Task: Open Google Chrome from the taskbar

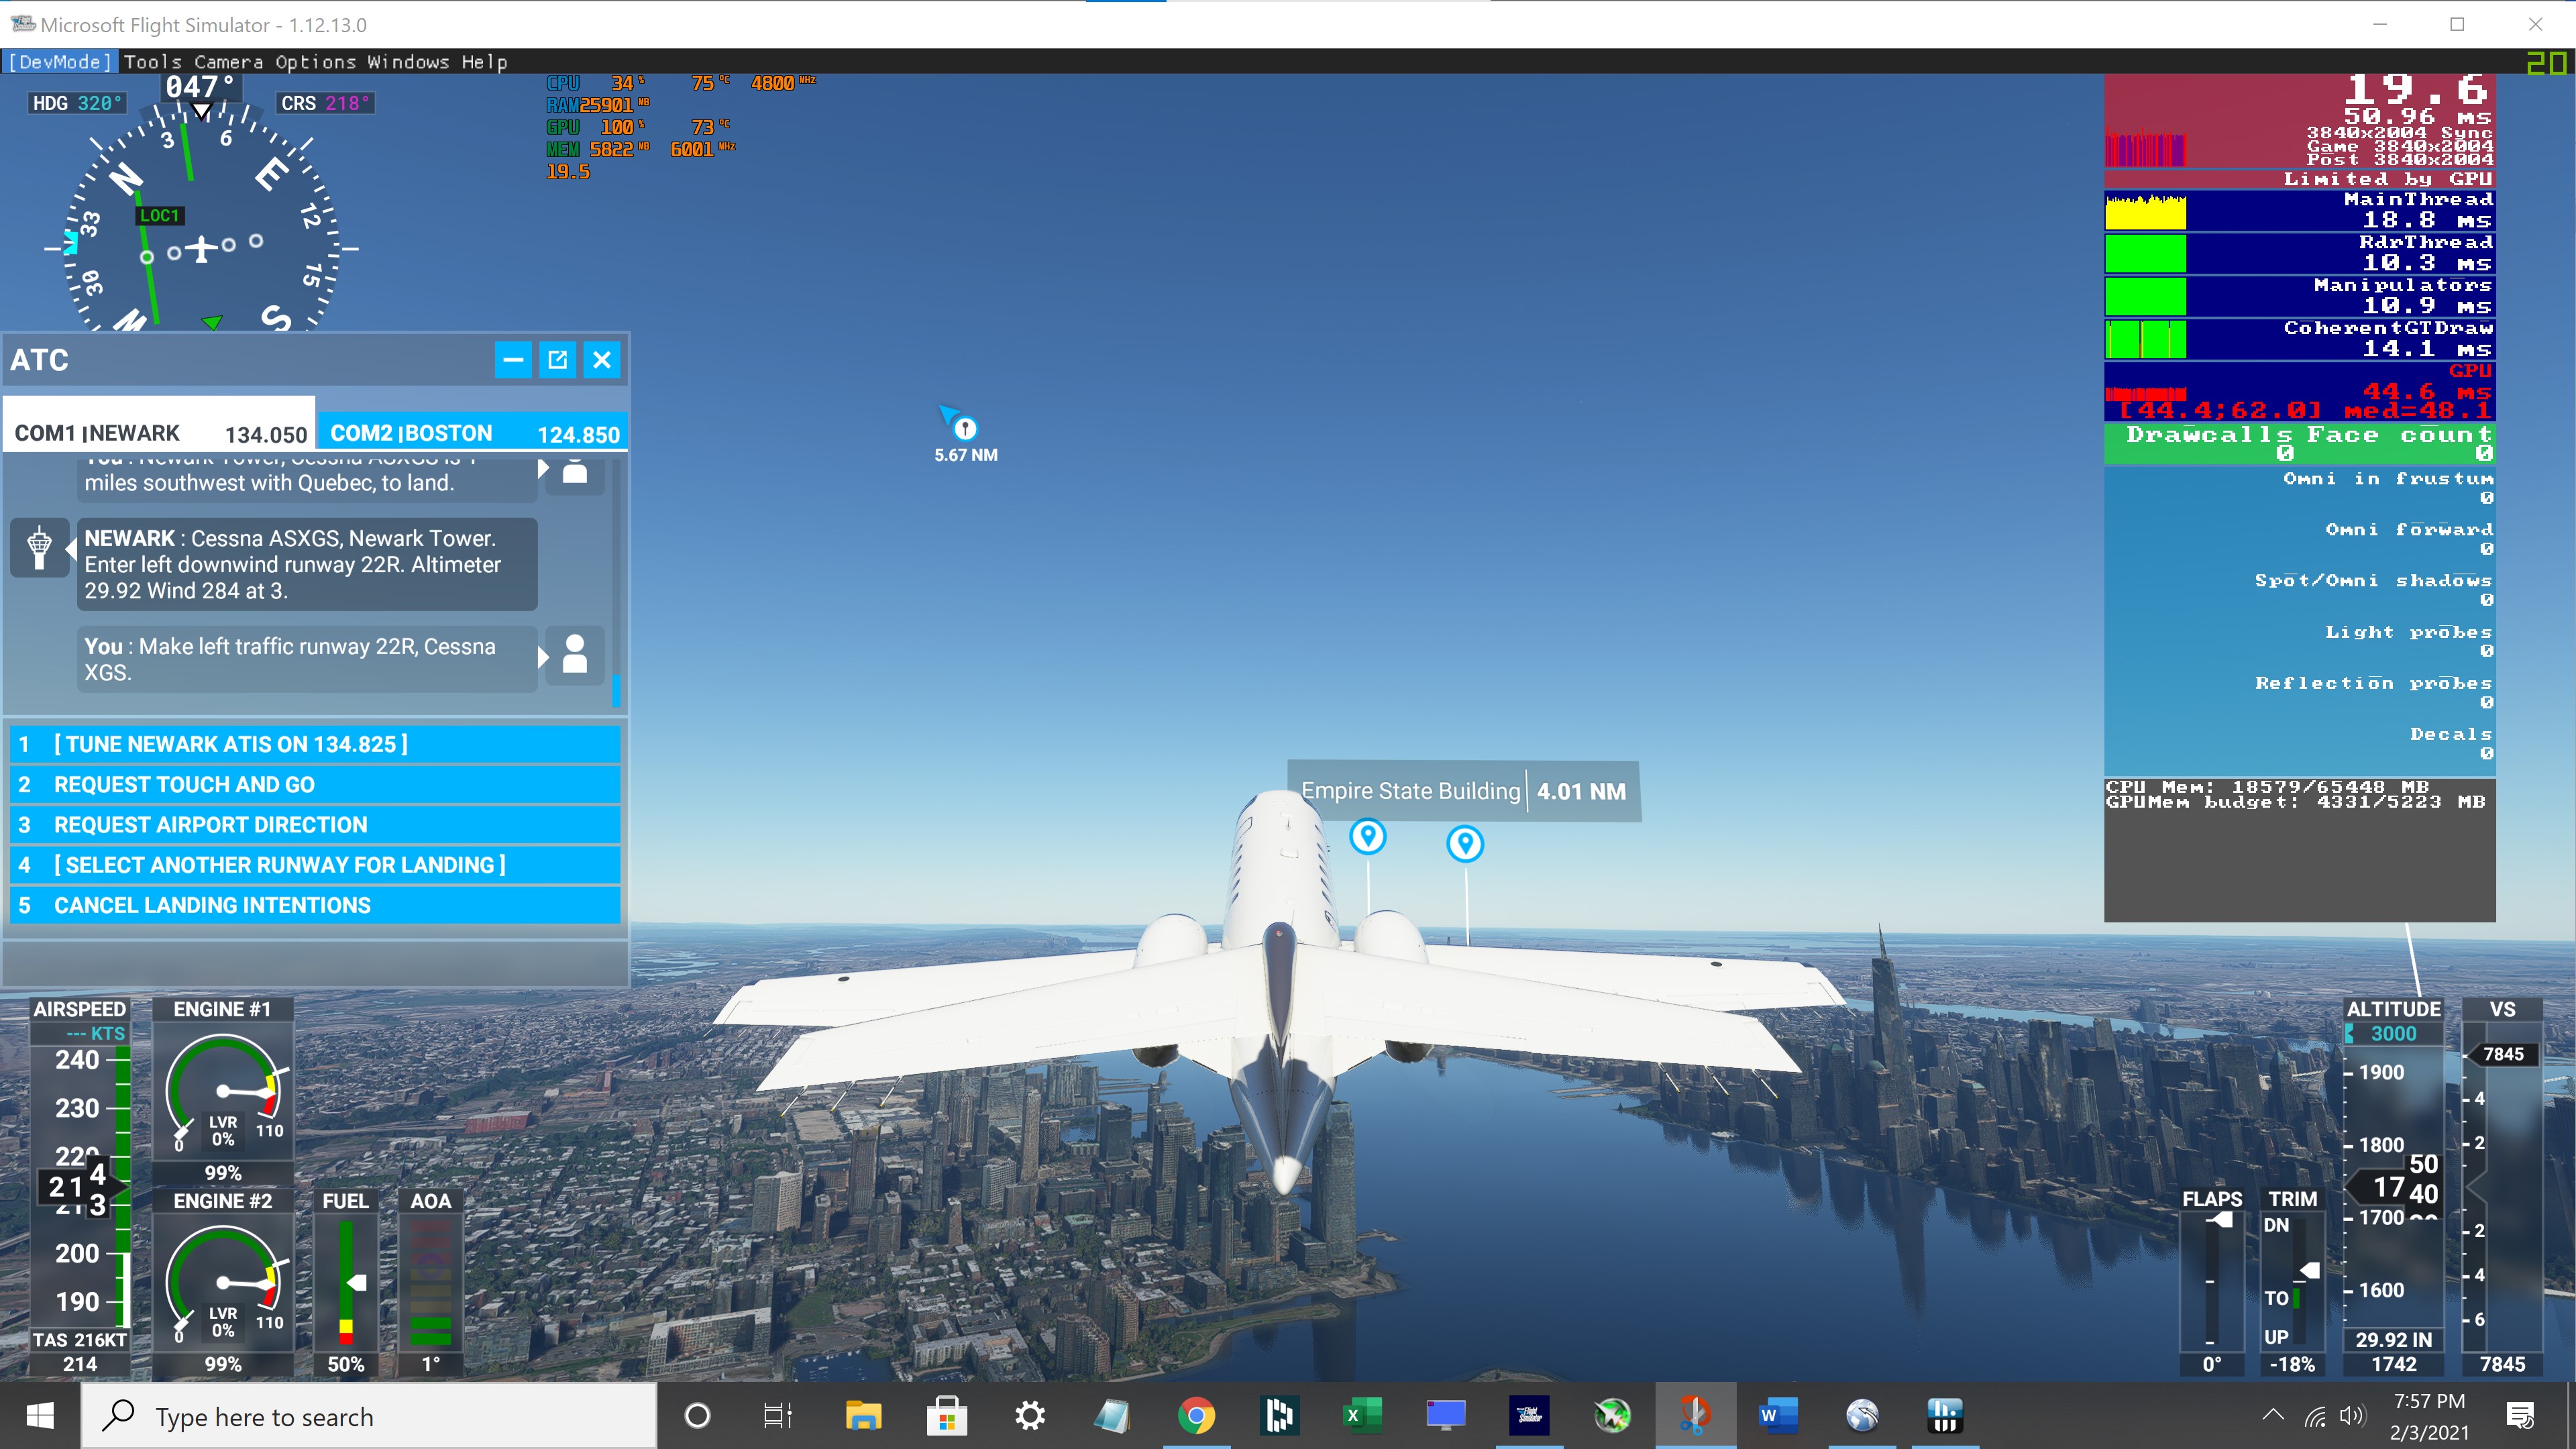Action: click(x=1196, y=1416)
